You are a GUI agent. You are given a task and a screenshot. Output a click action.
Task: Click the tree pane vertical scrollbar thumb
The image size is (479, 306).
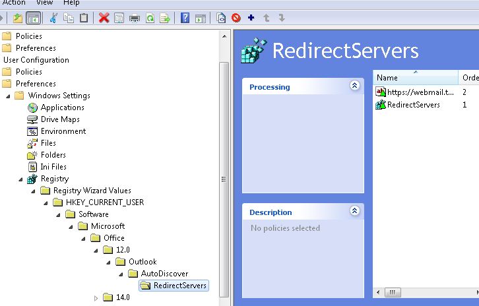click(x=224, y=179)
